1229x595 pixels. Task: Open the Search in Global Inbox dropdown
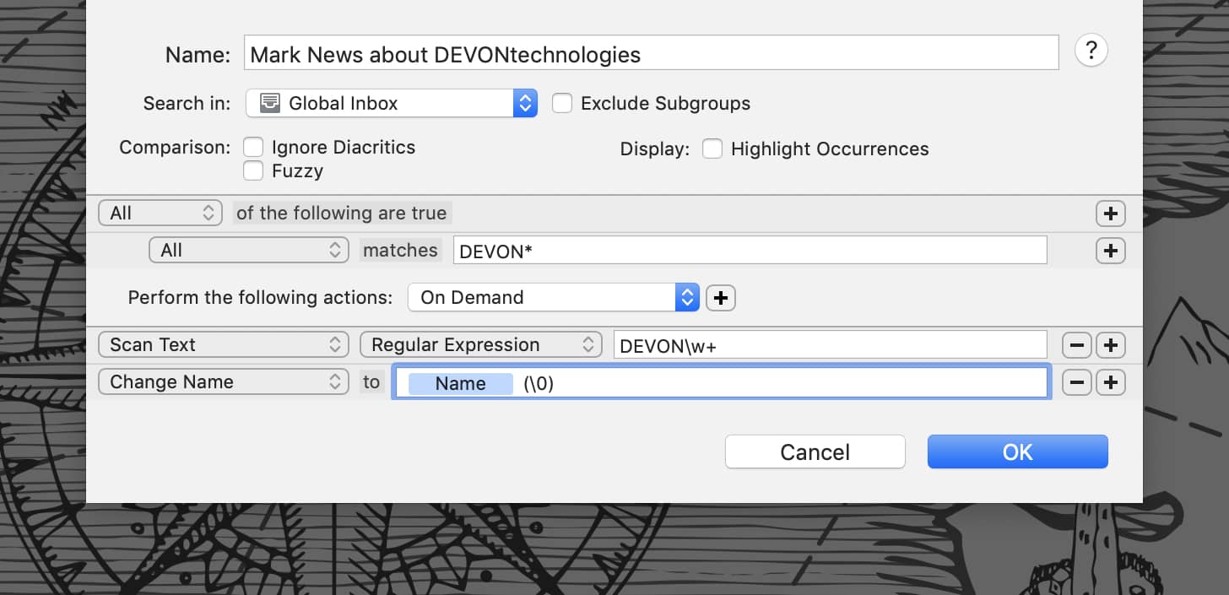[392, 103]
